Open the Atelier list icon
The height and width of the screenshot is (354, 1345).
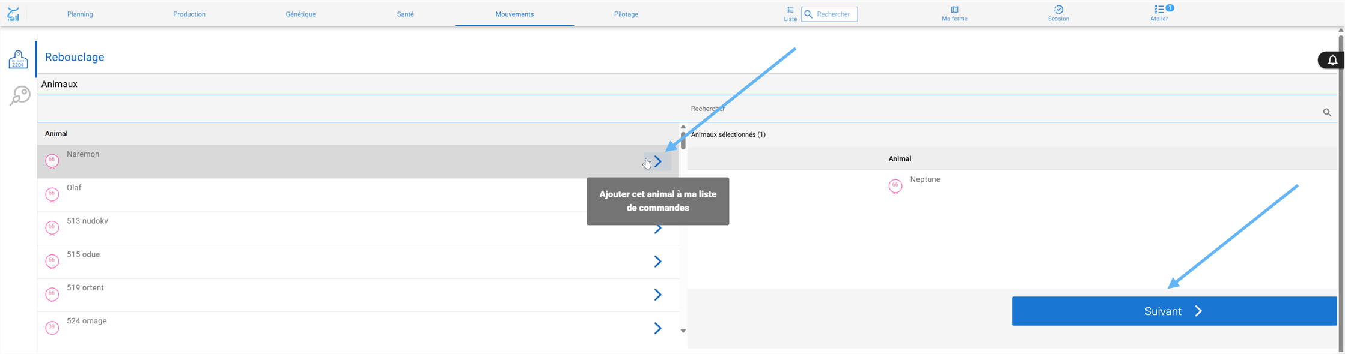pyautogui.click(x=1159, y=9)
